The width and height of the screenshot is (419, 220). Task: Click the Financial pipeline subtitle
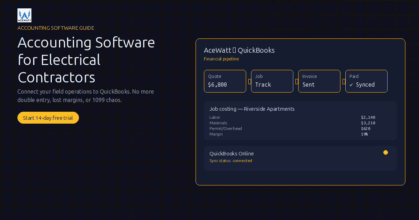[221, 59]
